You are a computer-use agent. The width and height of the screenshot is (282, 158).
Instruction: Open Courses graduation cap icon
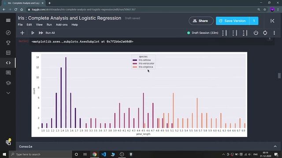pos(8,83)
